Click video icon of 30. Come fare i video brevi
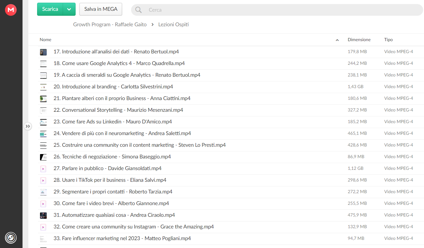 click(x=43, y=204)
